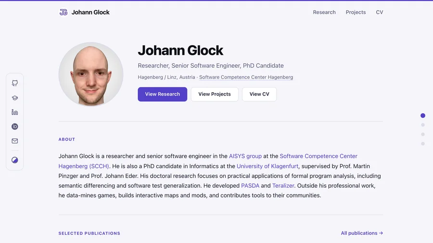Follow the AISYS group link

[x=245, y=156]
